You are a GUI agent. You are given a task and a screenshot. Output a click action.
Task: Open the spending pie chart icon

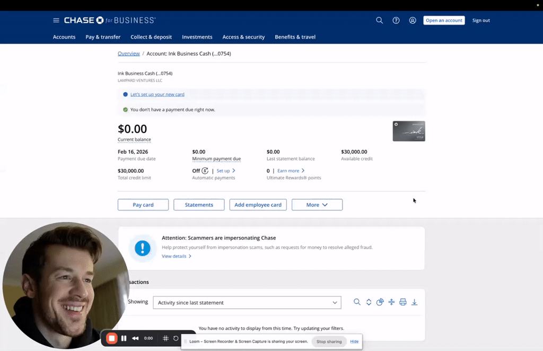[x=380, y=302]
